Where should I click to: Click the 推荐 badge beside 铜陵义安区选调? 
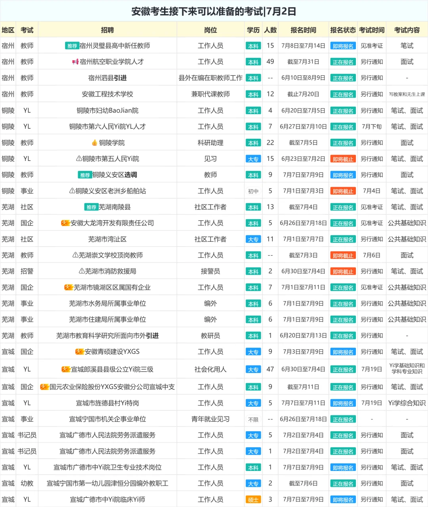[85, 175]
